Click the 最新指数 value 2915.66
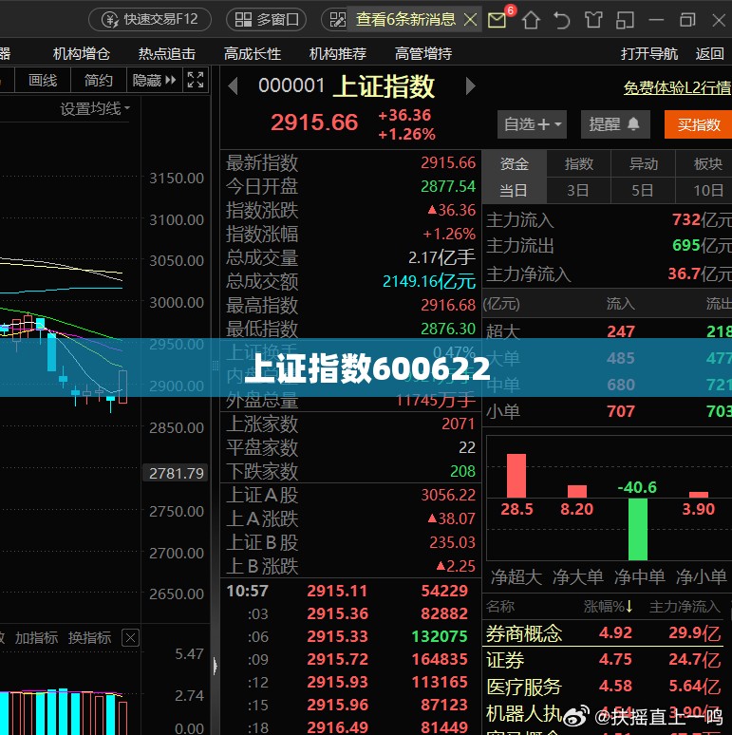This screenshot has width=732, height=735. point(448,162)
